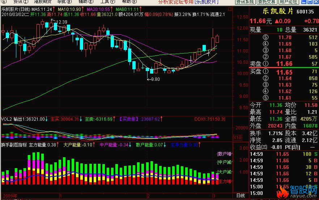Click the 9.80 low price marker
This screenshot has width=319, height=200.
[x=154, y=79]
